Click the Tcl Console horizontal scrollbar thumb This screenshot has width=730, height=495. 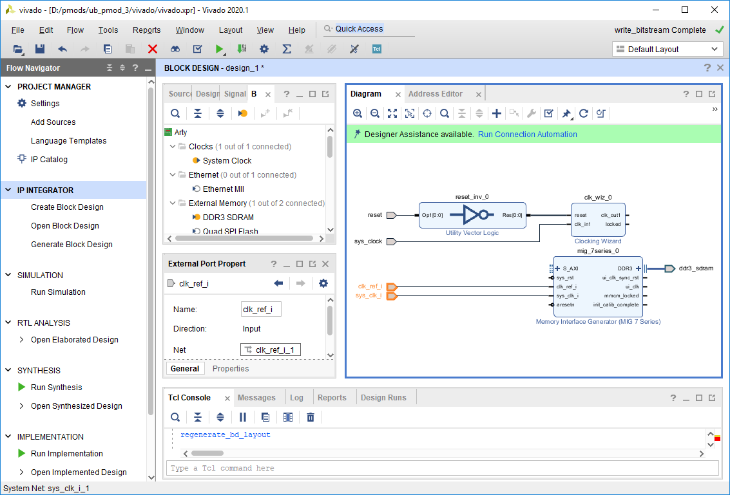click(x=207, y=453)
